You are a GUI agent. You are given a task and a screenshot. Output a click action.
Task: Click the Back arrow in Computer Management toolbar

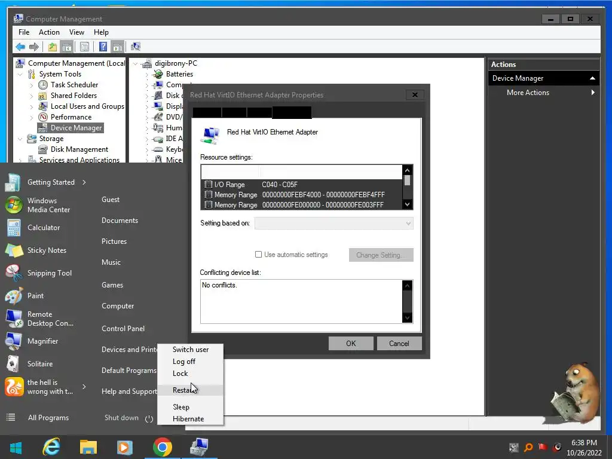point(20,47)
